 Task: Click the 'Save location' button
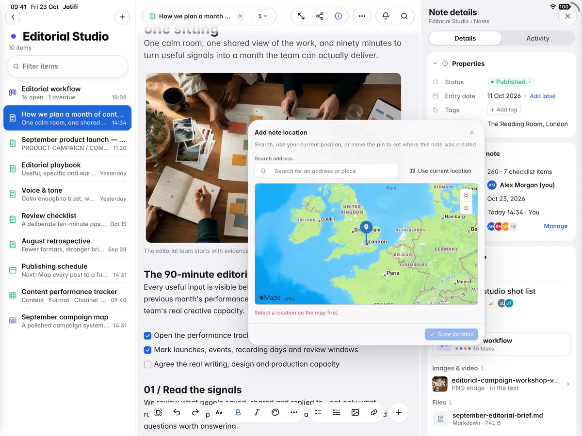pos(452,334)
